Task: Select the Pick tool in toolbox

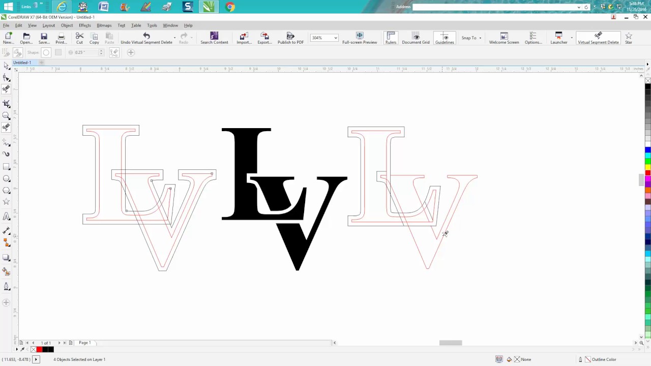Action: coord(6,66)
